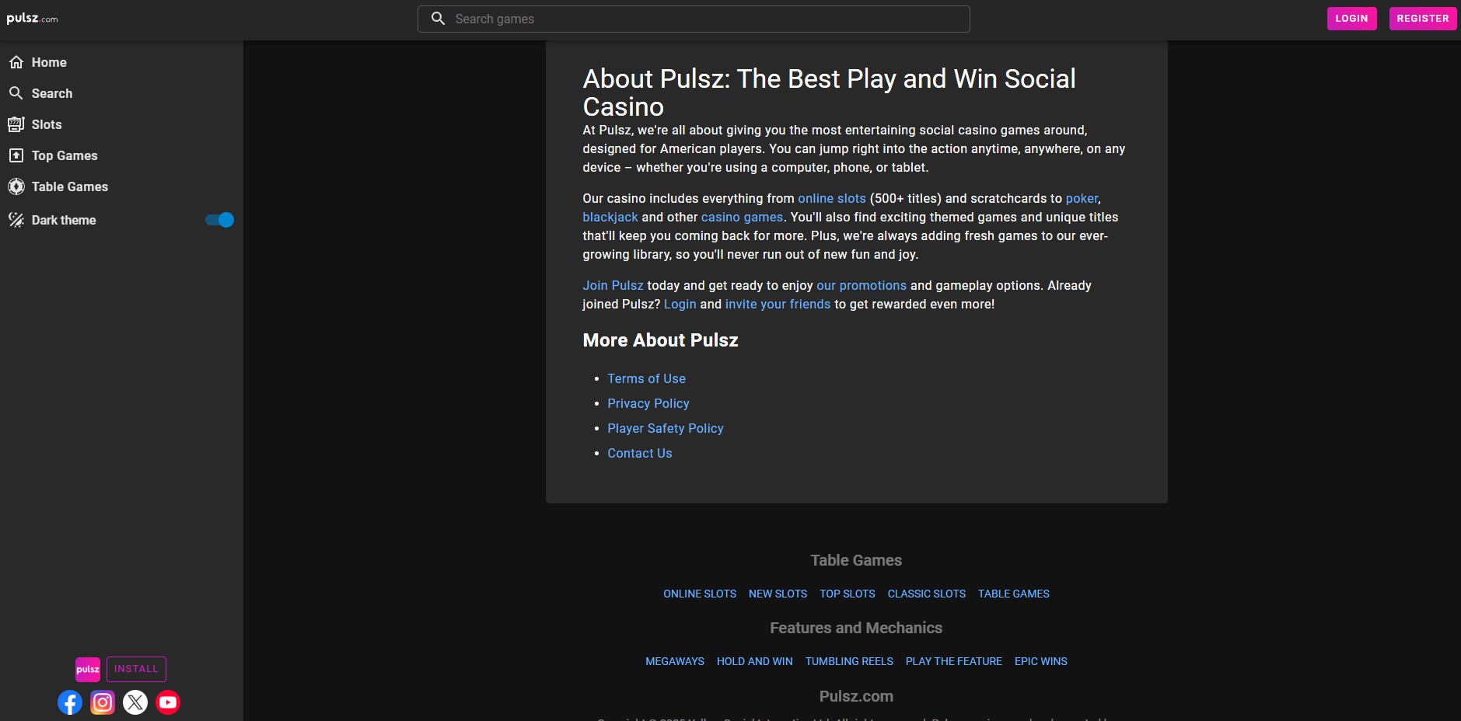Image resolution: width=1461 pixels, height=721 pixels.
Task: Open Top Games from the sidebar
Action: pyautogui.click(x=65, y=155)
